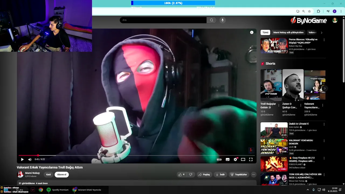Seek along the red video progress bar
Screen dimensions: 345x194
[x=136, y=155]
